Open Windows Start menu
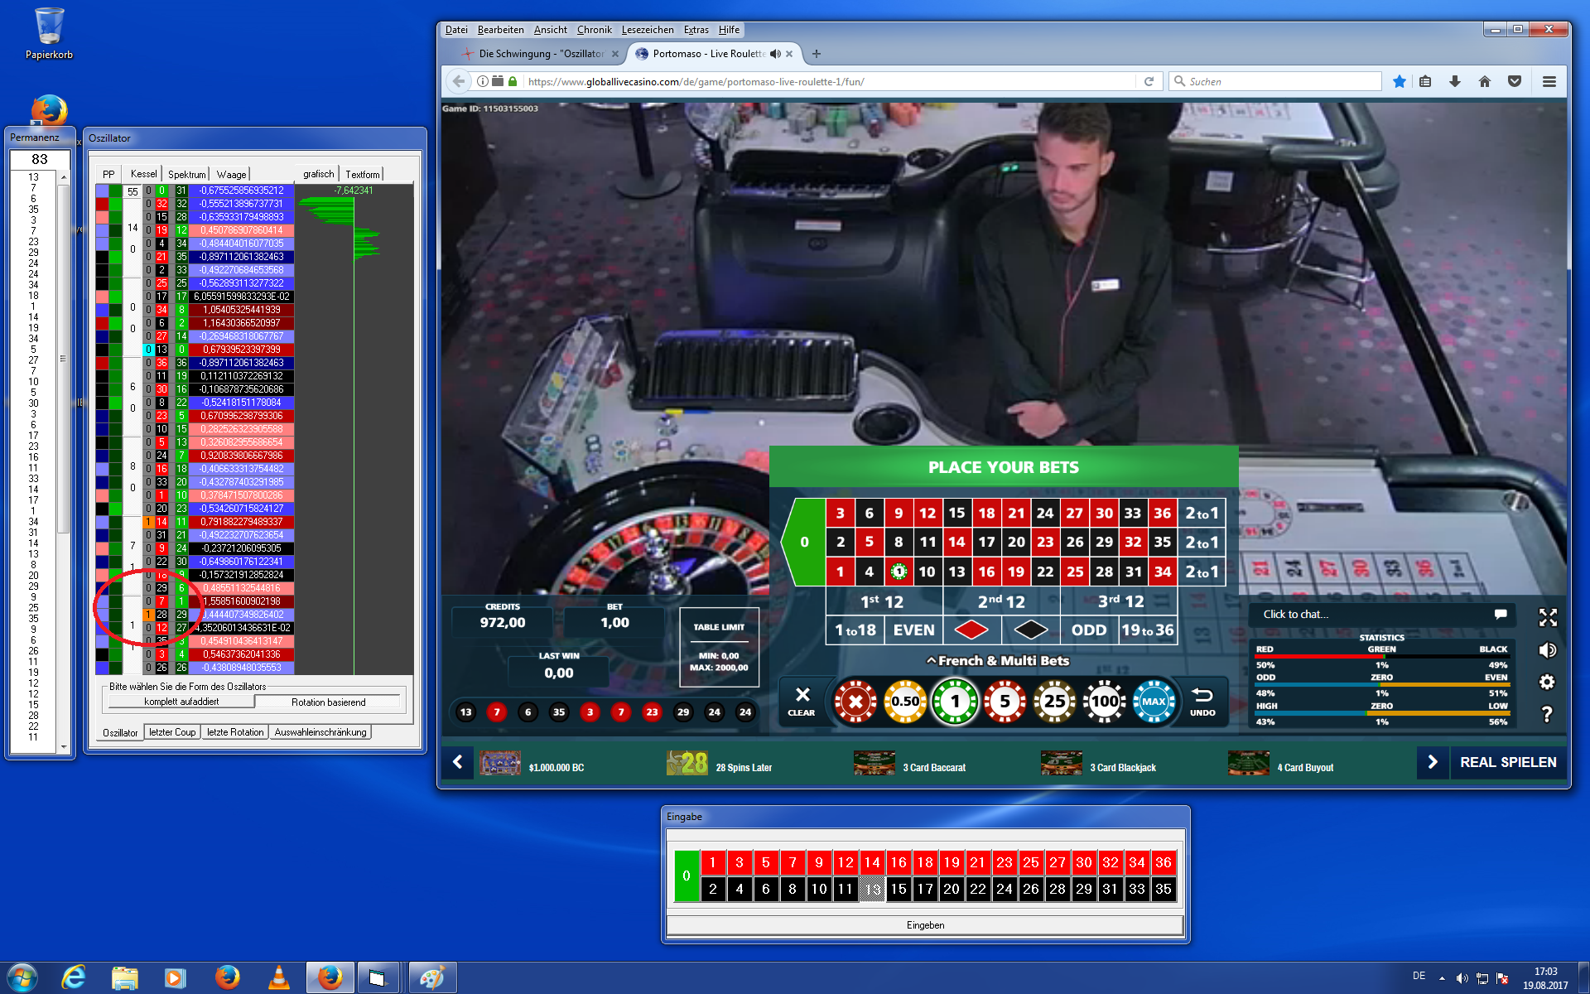 coord(22,977)
